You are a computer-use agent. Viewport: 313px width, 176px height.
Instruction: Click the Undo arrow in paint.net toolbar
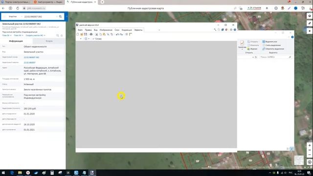[117, 34]
